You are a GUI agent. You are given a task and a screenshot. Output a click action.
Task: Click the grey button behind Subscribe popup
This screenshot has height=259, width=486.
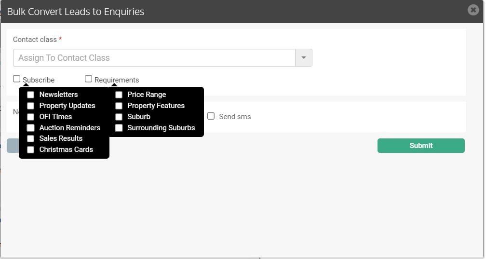point(13,146)
